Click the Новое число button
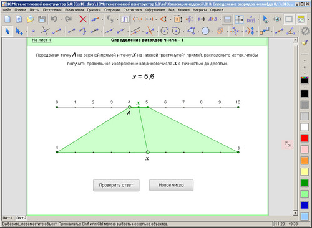Screen dimensions: 312x228 coord(171,185)
